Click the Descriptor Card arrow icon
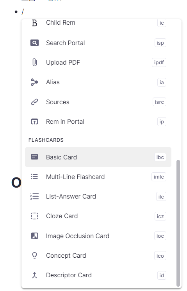This screenshot has height=291, width=187. point(35,275)
